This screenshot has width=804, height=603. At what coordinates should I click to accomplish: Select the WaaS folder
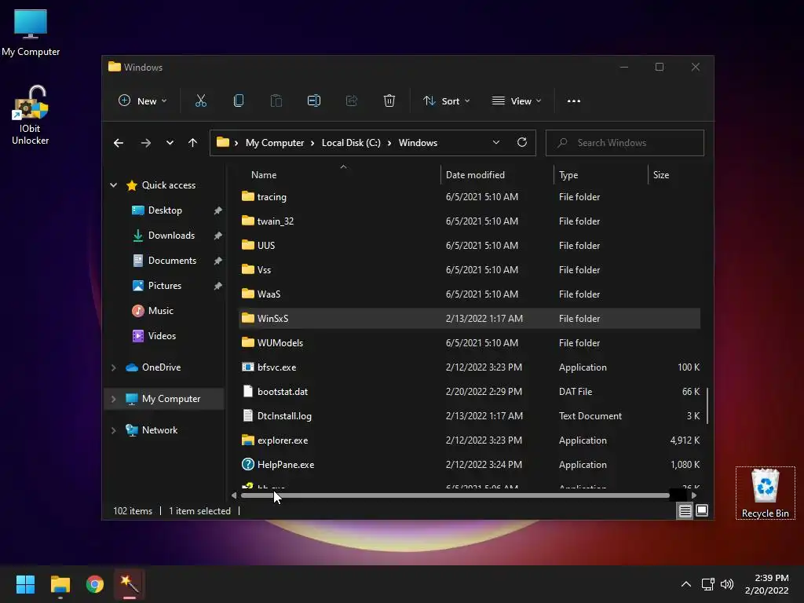coord(470,294)
